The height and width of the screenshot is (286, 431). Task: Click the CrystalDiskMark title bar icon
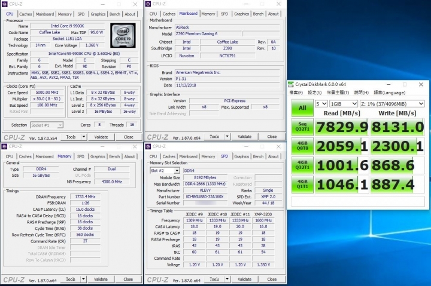[x=290, y=84]
